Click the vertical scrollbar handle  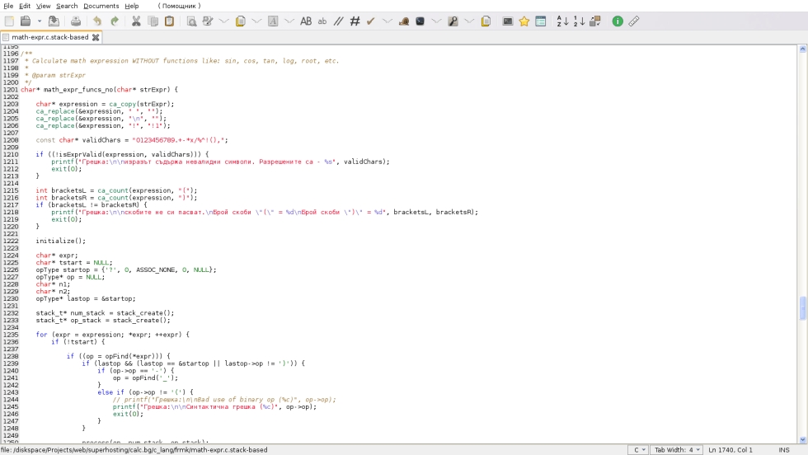(x=803, y=308)
